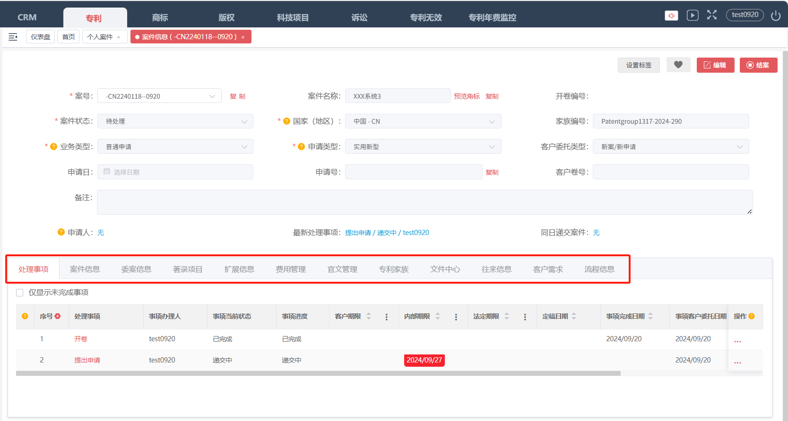This screenshot has height=421, width=788.
Task: Open column menu dots for 客户期限
Action: pos(387,317)
